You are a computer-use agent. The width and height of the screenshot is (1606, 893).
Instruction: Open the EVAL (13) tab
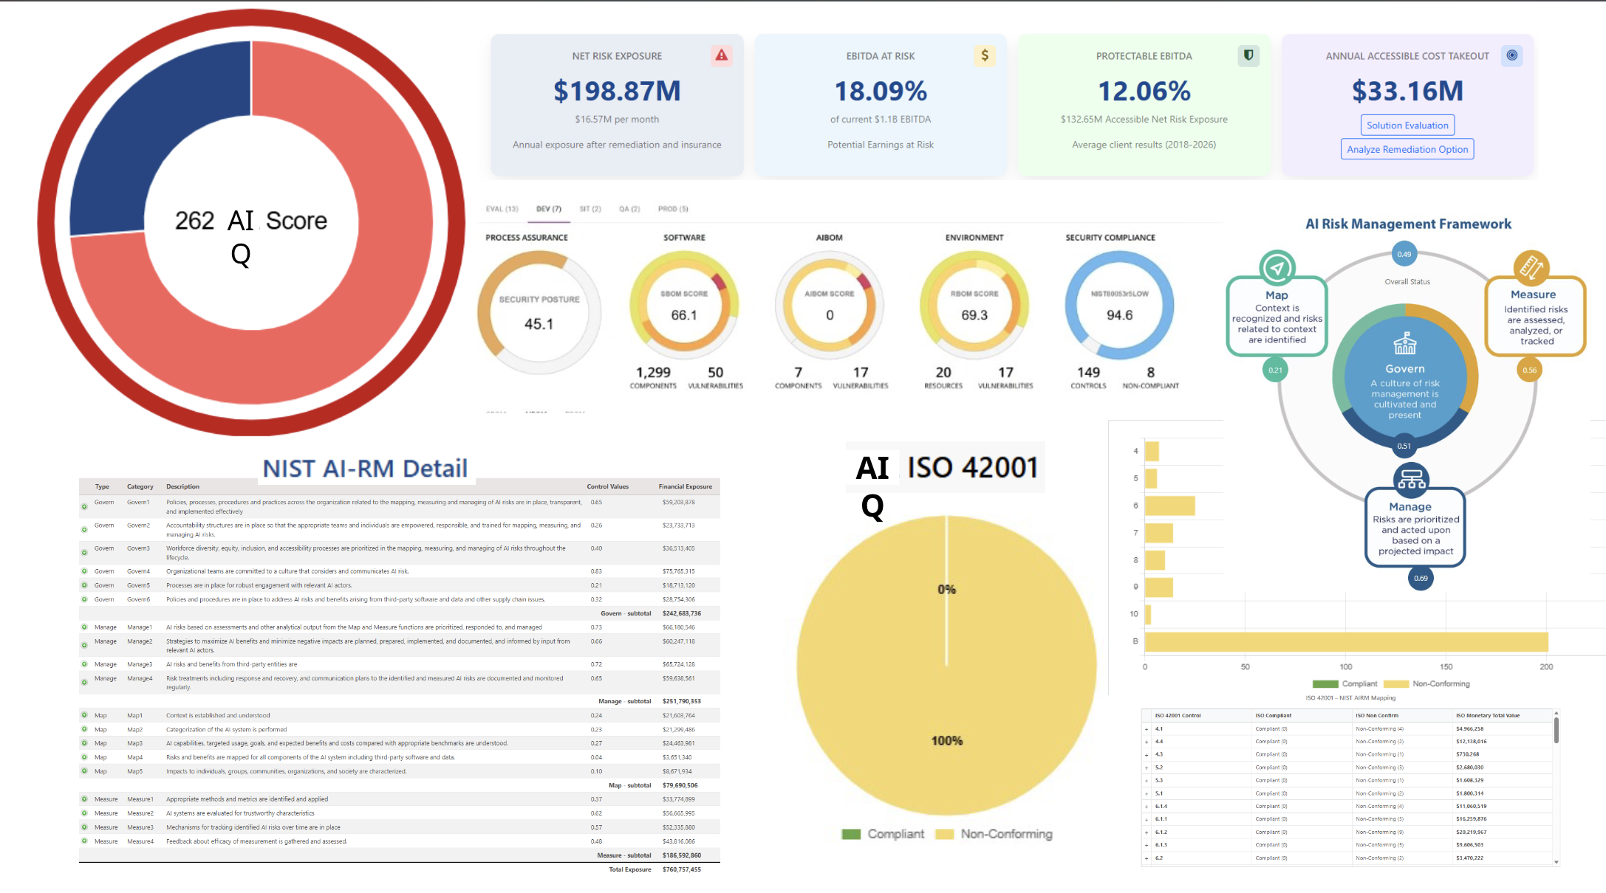[502, 209]
